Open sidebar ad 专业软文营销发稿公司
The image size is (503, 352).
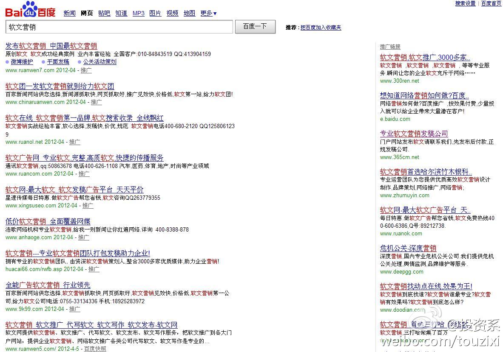[414, 134]
